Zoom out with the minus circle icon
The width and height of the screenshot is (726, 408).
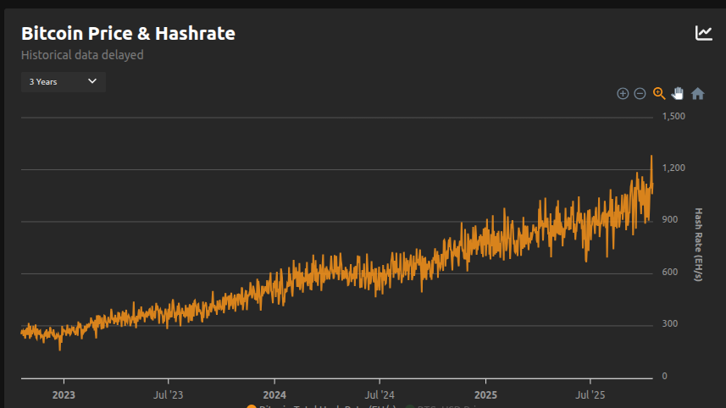click(x=640, y=93)
